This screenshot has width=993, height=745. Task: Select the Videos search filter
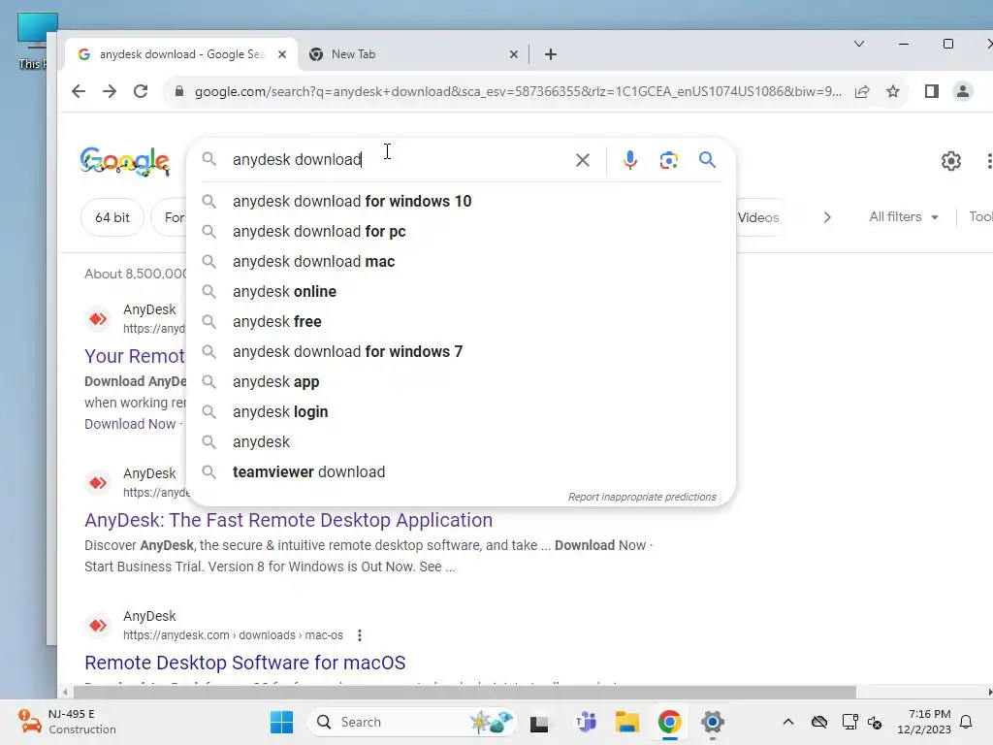pyautogui.click(x=758, y=217)
